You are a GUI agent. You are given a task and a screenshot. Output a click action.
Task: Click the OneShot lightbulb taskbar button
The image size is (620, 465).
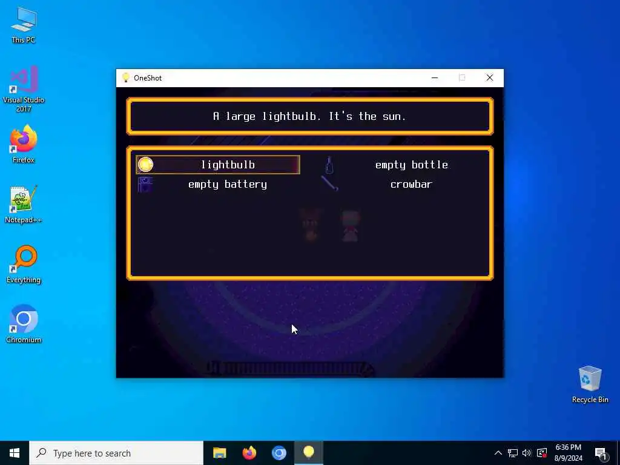(309, 453)
